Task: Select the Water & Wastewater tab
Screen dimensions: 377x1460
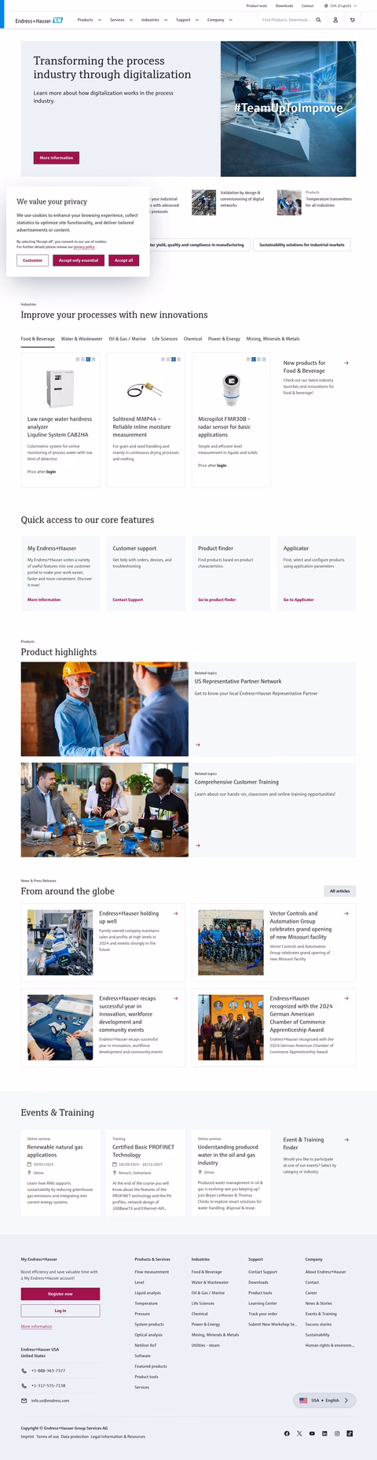Action: point(82,339)
